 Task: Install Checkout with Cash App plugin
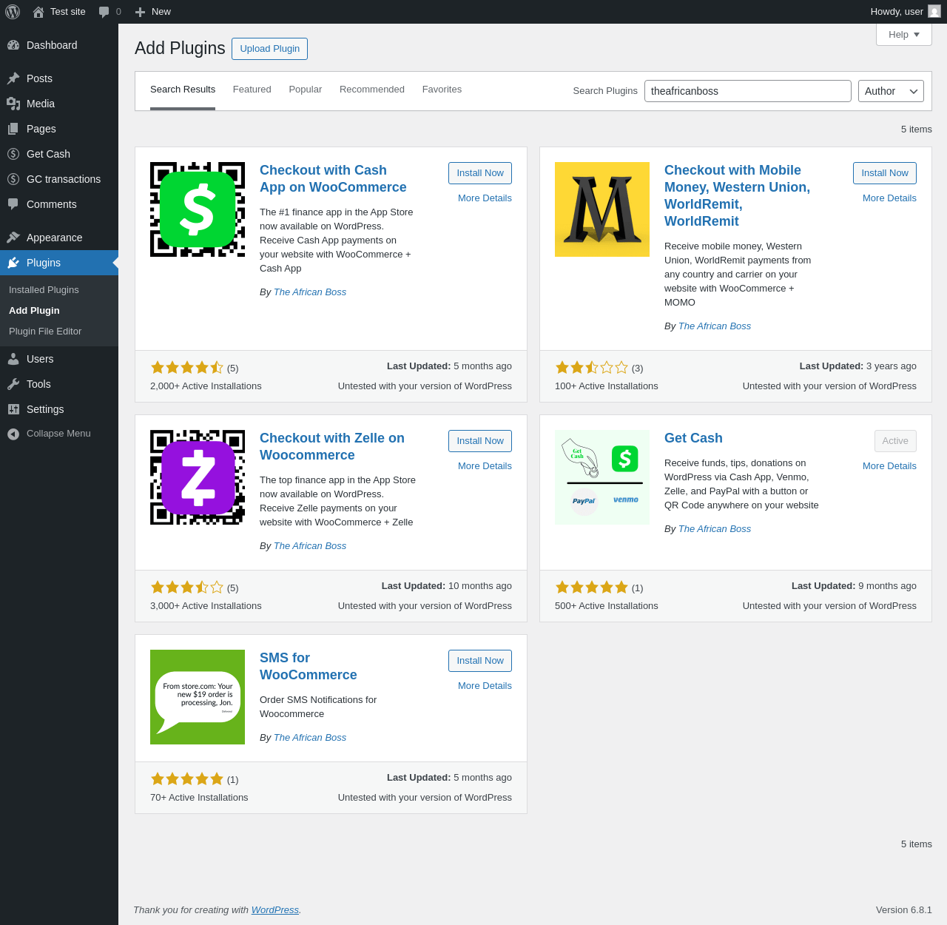[480, 173]
